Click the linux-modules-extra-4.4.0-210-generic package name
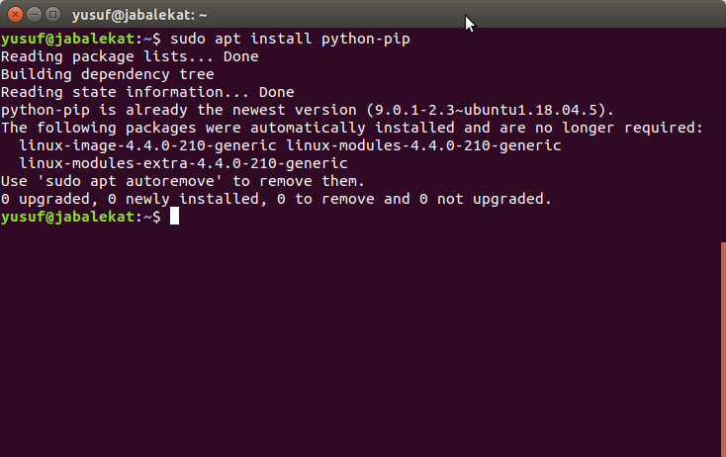This screenshot has height=457, width=726. click(x=183, y=163)
